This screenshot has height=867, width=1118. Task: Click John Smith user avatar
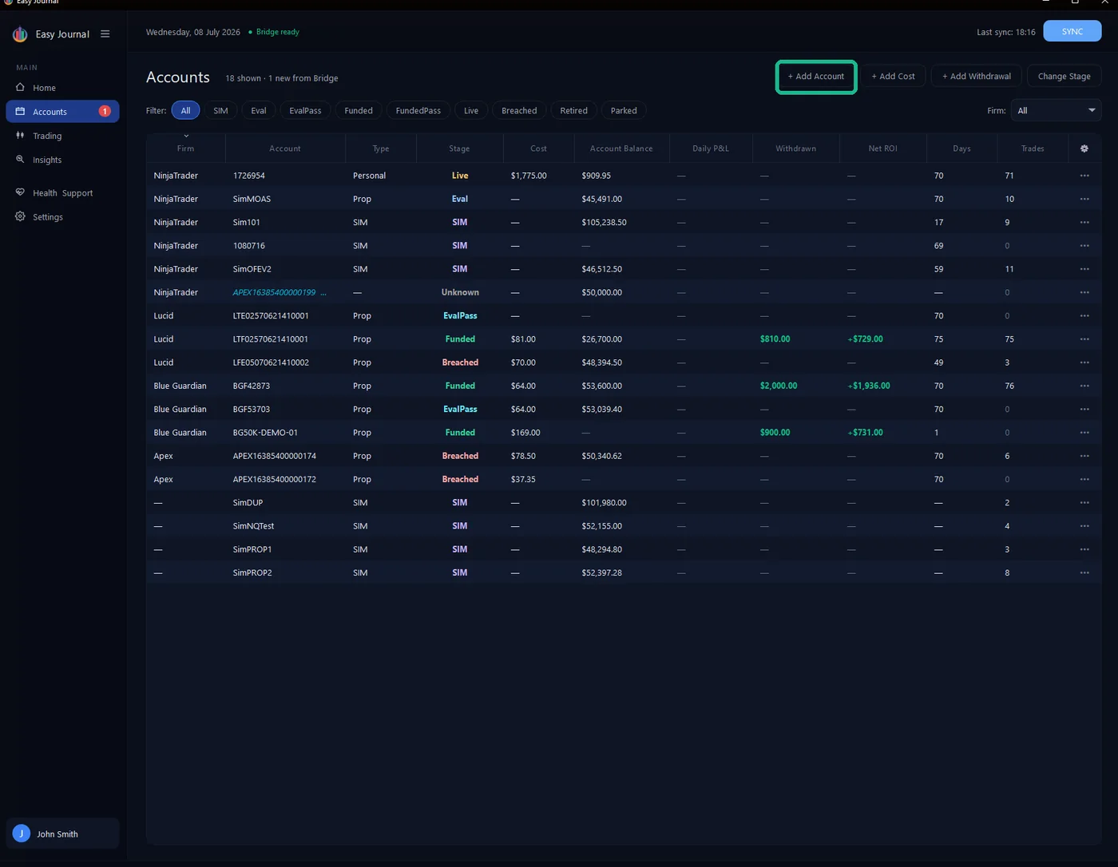tap(22, 833)
